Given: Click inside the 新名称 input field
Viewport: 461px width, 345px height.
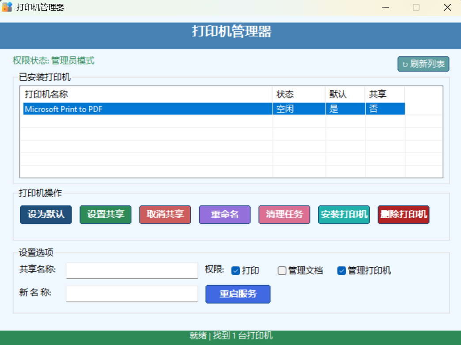Looking at the screenshot, I should (x=132, y=294).
